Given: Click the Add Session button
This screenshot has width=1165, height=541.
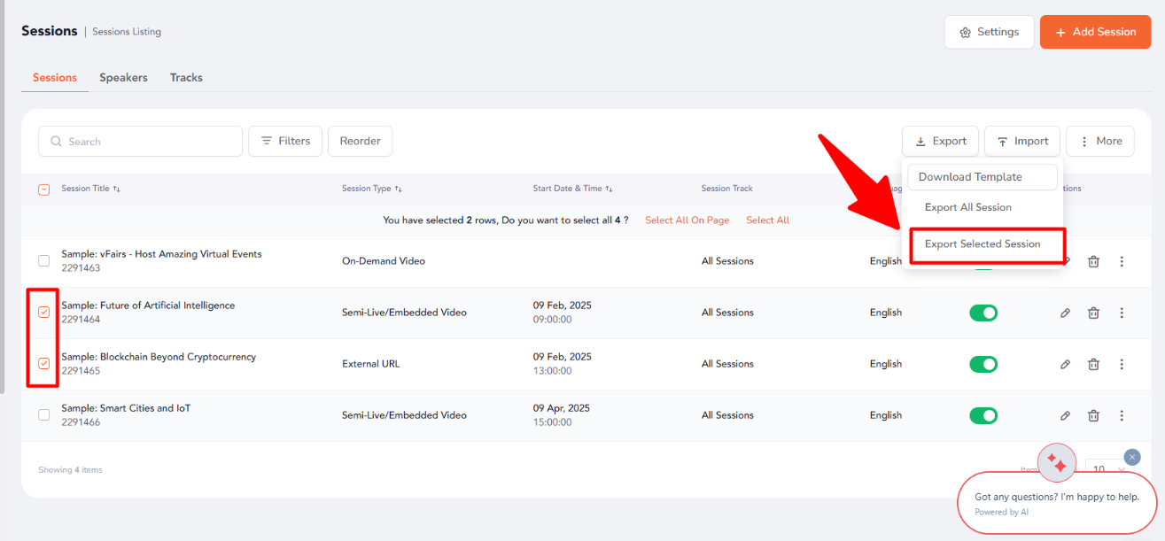Looking at the screenshot, I should point(1095,32).
